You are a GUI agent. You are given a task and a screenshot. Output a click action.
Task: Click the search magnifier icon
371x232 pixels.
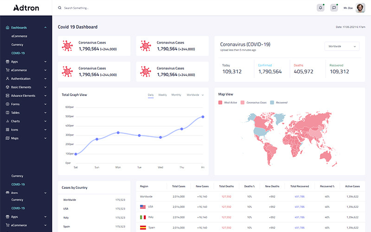[x=59, y=8]
